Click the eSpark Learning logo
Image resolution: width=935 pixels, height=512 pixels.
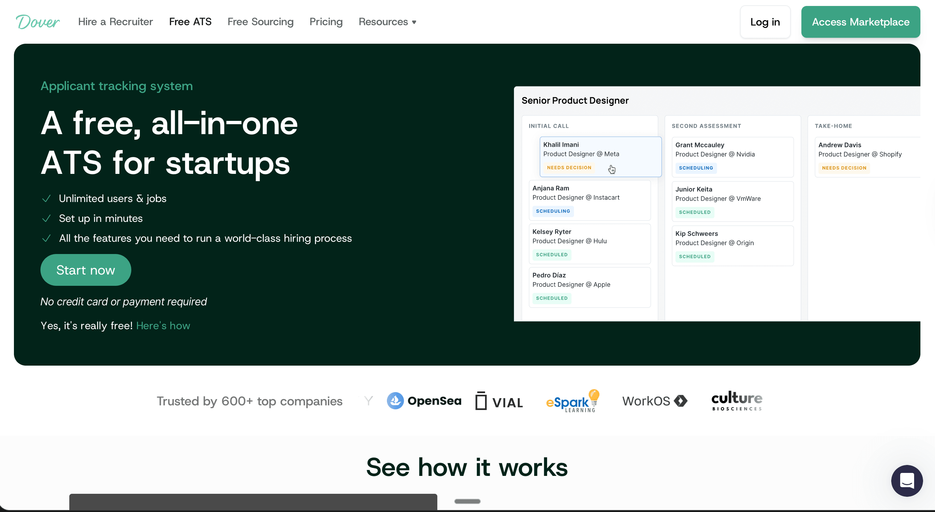(573, 401)
